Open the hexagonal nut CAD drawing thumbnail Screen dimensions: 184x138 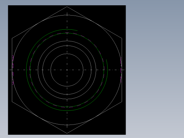[67, 70]
